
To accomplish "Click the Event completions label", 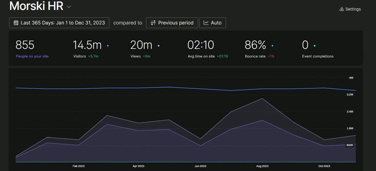I will pyautogui.click(x=318, y=56).
